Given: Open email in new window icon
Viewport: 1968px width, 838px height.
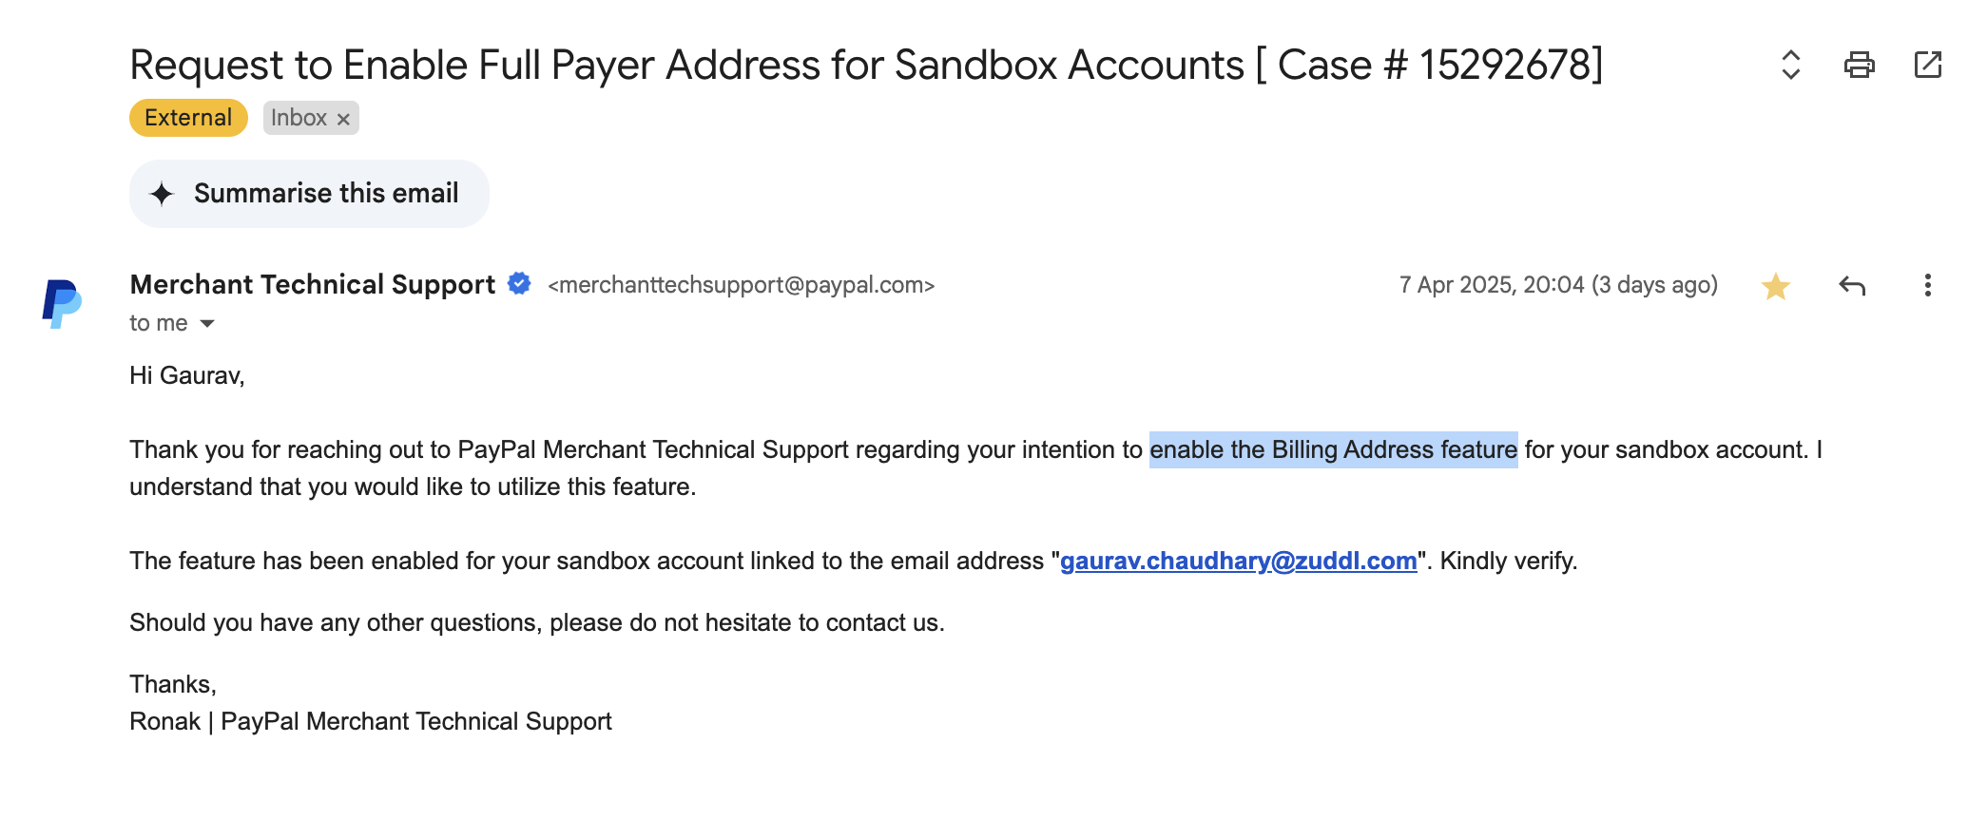Looking at the screenshot, I should click(1927, 65).
